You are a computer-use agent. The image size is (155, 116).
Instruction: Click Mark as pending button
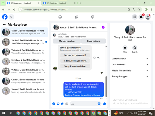point(67,41)
